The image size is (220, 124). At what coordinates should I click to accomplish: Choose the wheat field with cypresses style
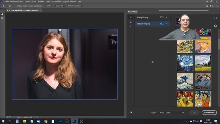[x=203, y=63]
